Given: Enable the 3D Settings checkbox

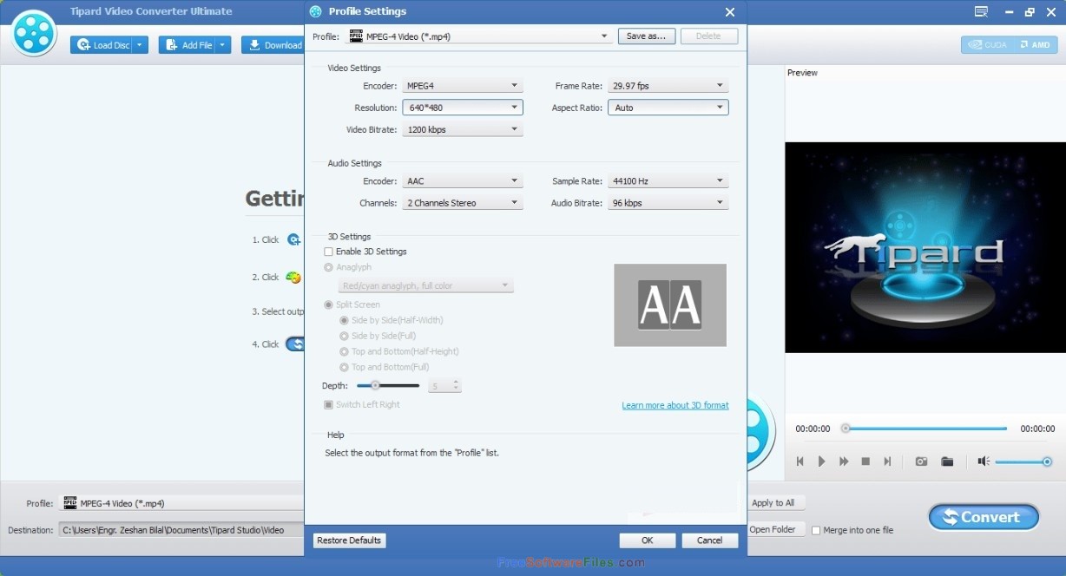Looking at the screenshot, I should (x=328, y=252).
